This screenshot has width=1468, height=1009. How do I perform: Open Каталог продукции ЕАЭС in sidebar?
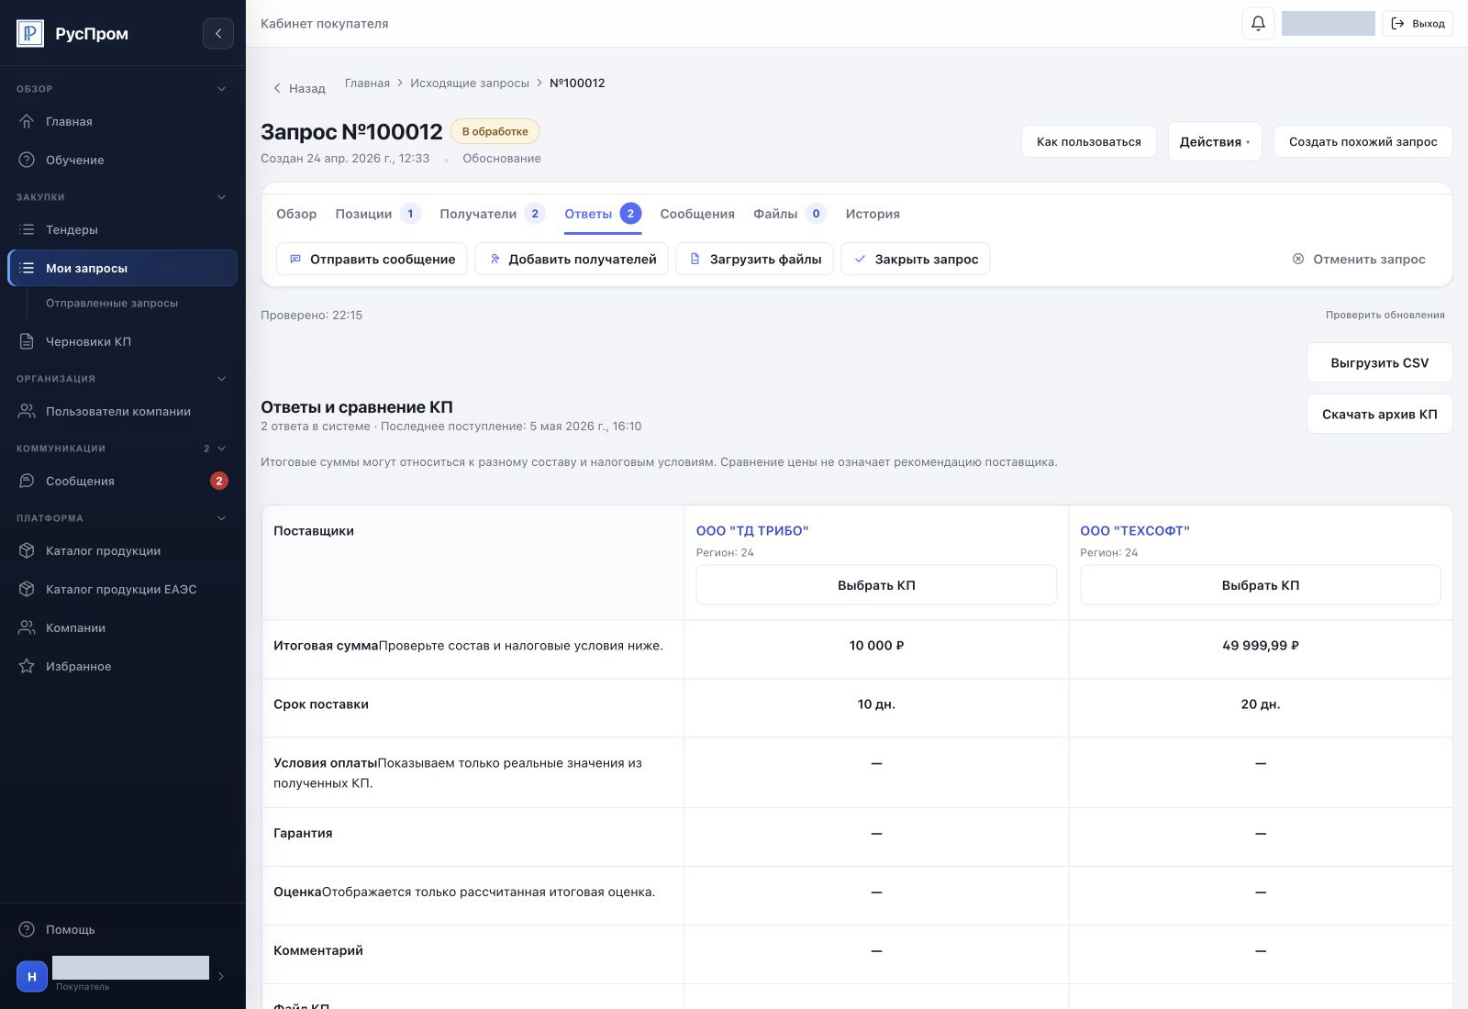coord(123,589)
